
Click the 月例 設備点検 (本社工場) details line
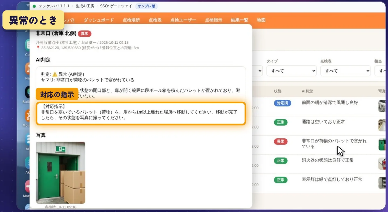point(82,43)
